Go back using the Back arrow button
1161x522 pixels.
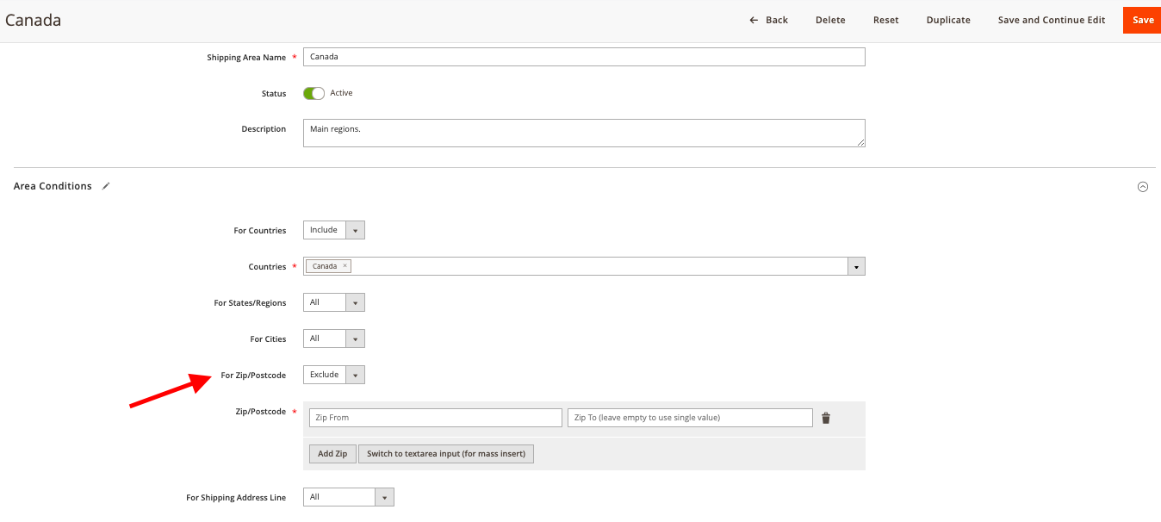click(x=768, y=20)
